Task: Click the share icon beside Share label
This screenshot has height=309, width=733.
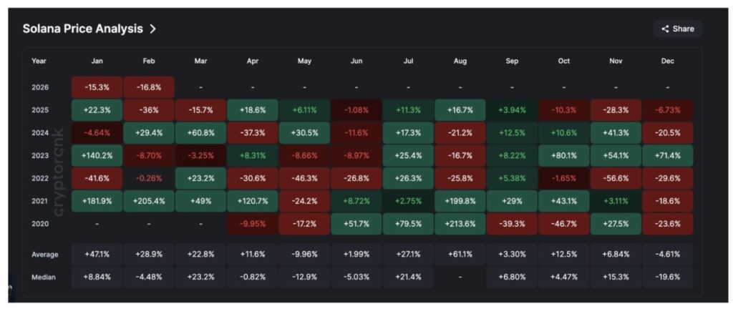Action: tap(665, 29)
